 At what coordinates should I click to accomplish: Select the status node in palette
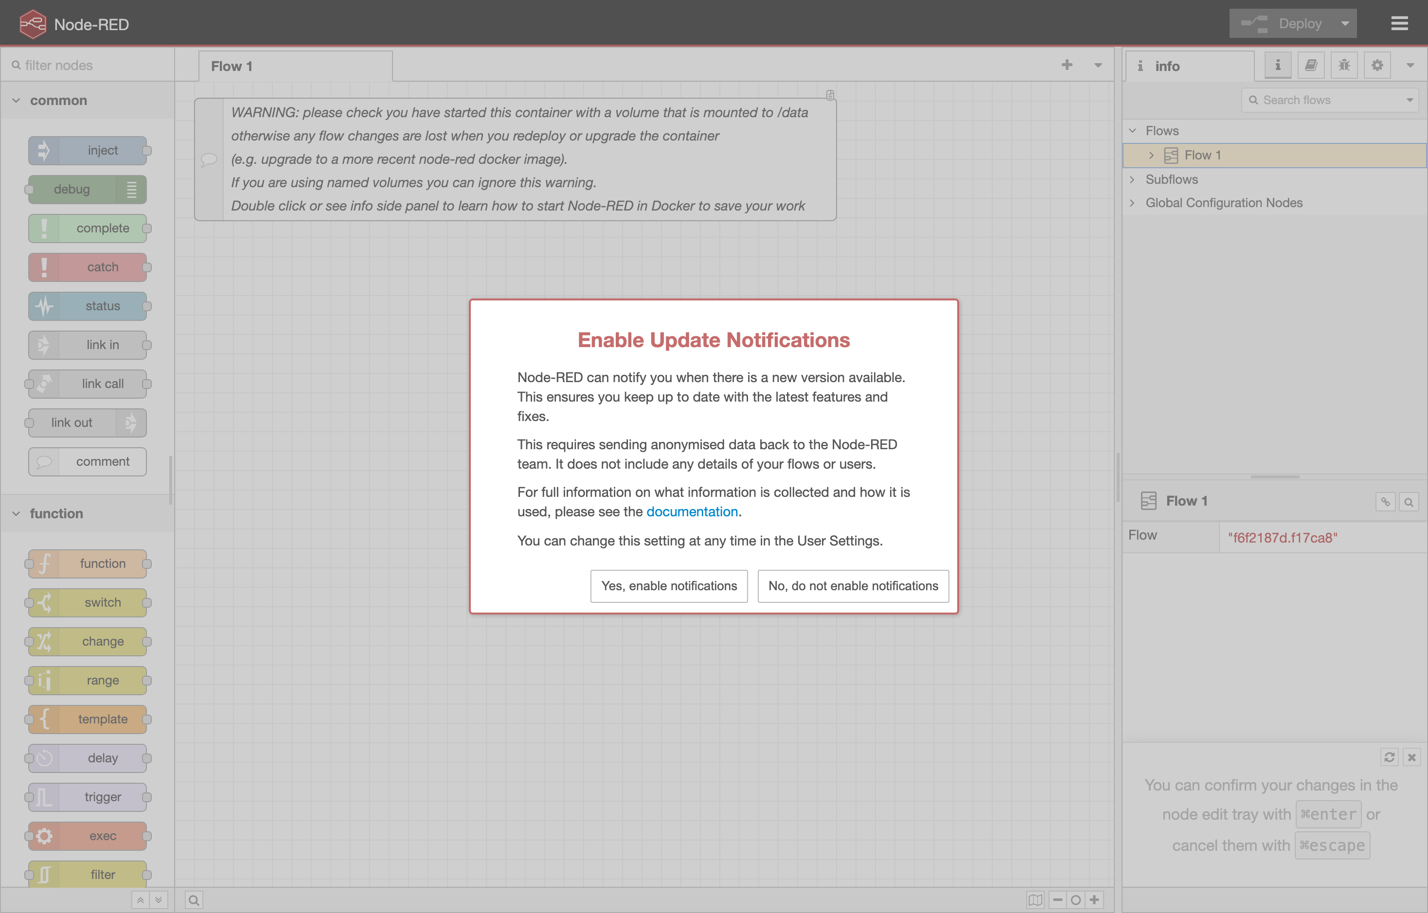(x=88, y=306)
